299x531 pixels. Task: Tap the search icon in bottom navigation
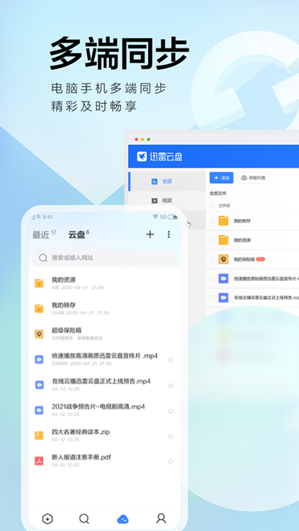tap(84, 518)
